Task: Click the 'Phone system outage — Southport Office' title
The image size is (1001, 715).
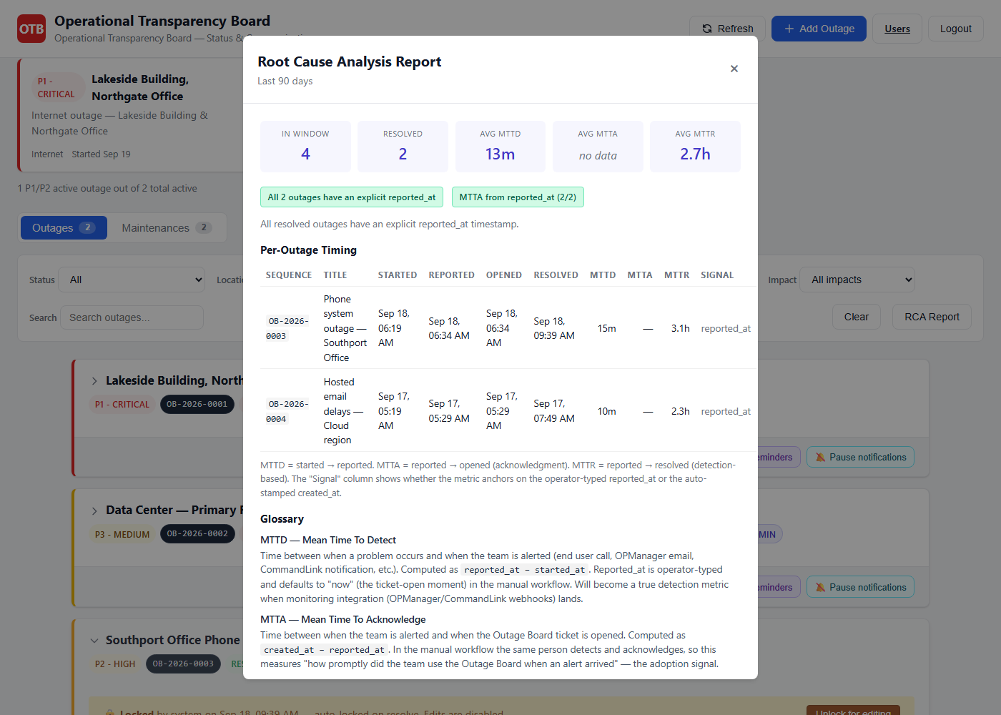Action: (345, 328)
